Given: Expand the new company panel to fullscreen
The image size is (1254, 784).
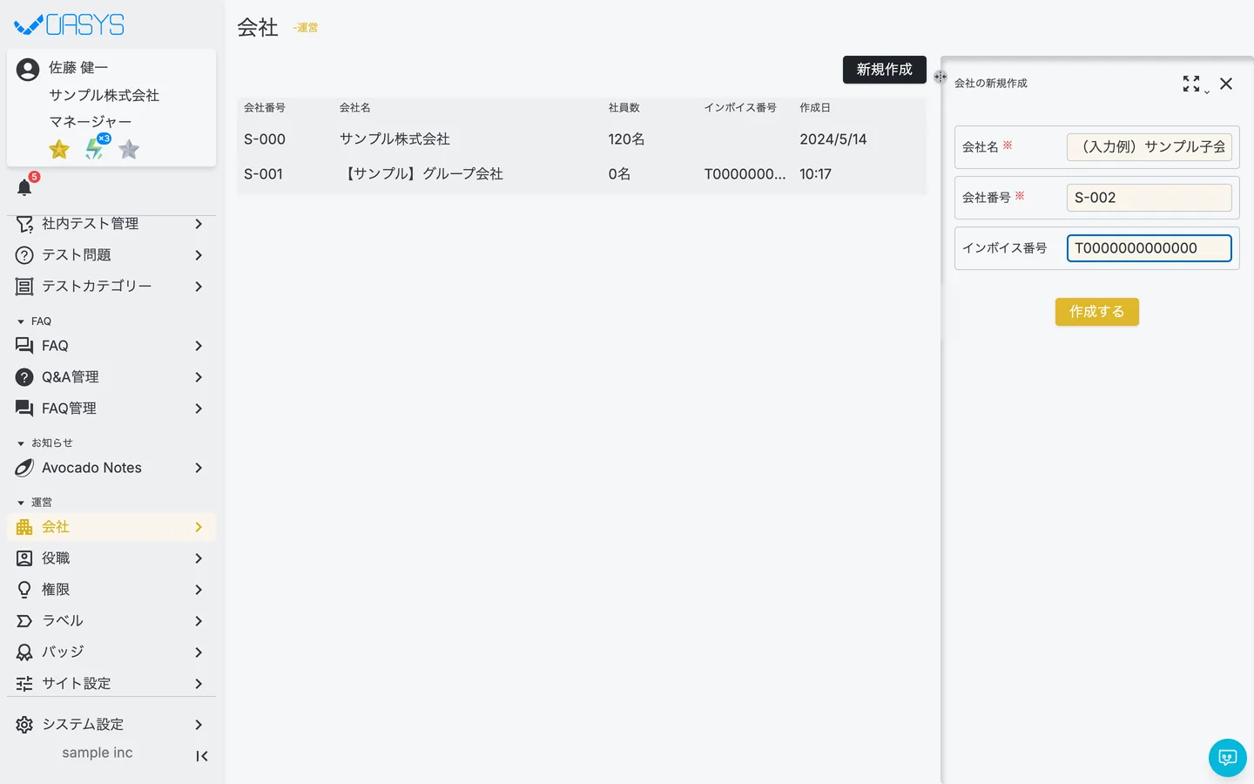Looking at the screenshot, I should (1191, 84).
